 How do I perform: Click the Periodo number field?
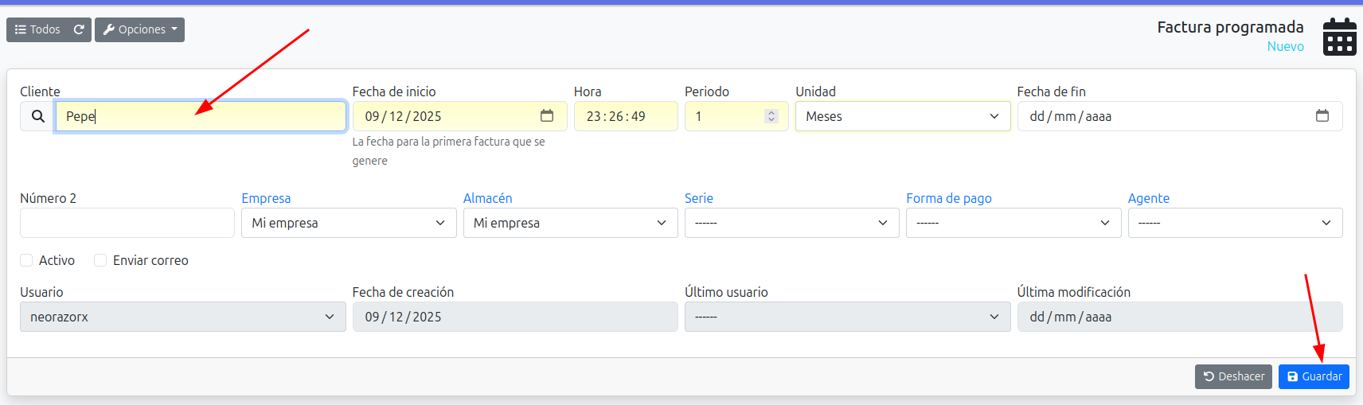[x=736, y=116]
